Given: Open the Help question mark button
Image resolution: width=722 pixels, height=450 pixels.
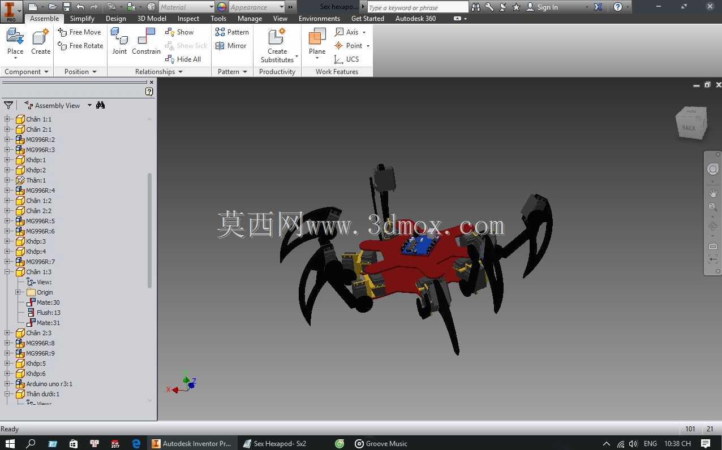Looking at the screenshot, I should point(618,7).
